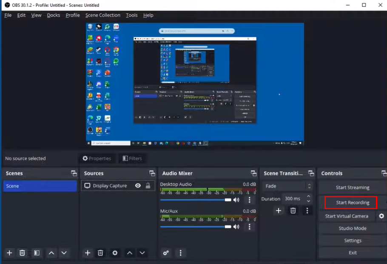Hide Display Capture using the eye icon

[137, 185]
